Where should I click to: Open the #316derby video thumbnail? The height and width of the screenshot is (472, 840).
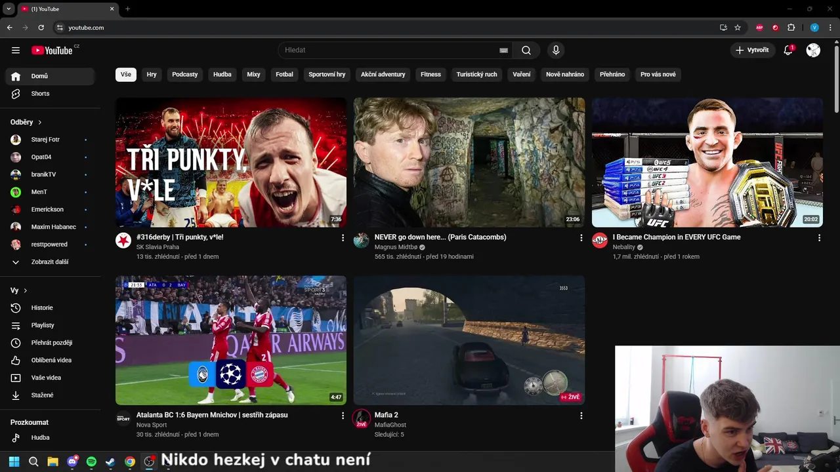pyautogui.click(x=231, y=163)
